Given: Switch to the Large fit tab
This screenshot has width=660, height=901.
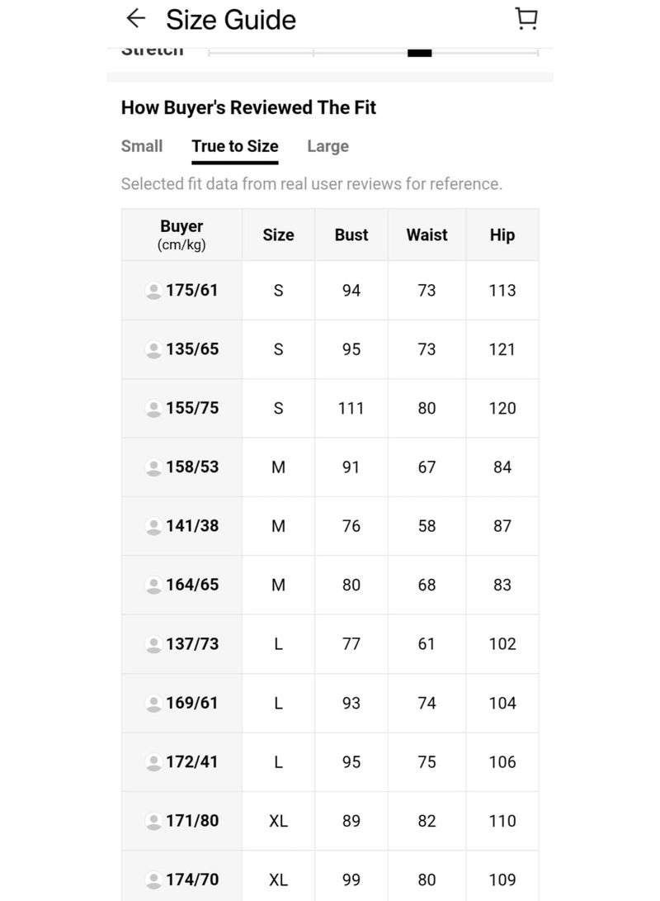Looking at the screenshot, I should 328,146.
